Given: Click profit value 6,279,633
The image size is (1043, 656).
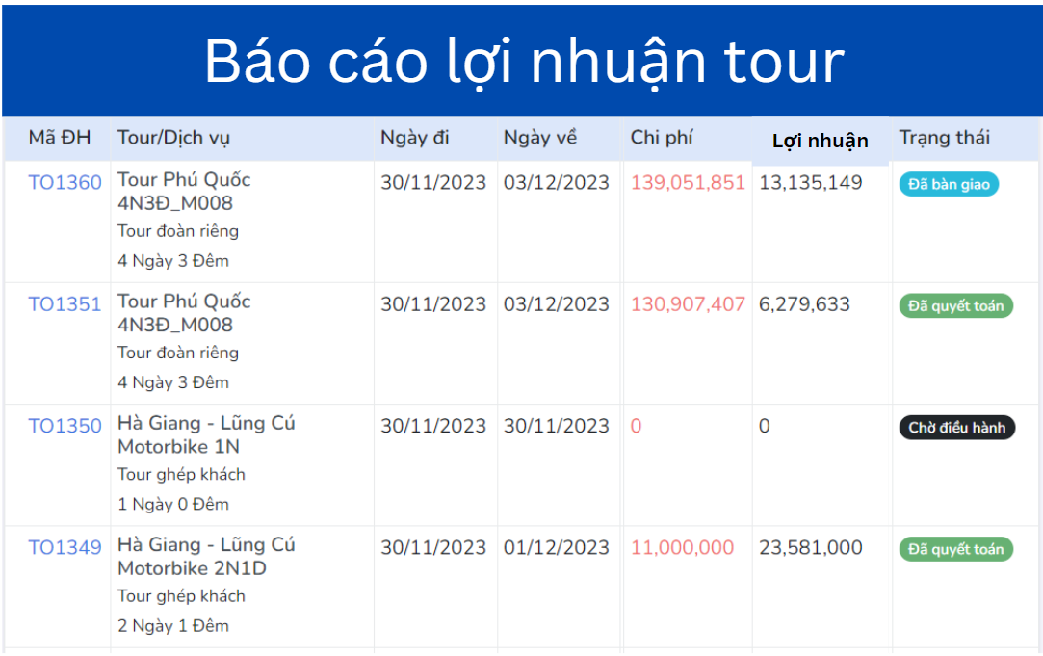Looking at the screenshot, I should 804,304.
